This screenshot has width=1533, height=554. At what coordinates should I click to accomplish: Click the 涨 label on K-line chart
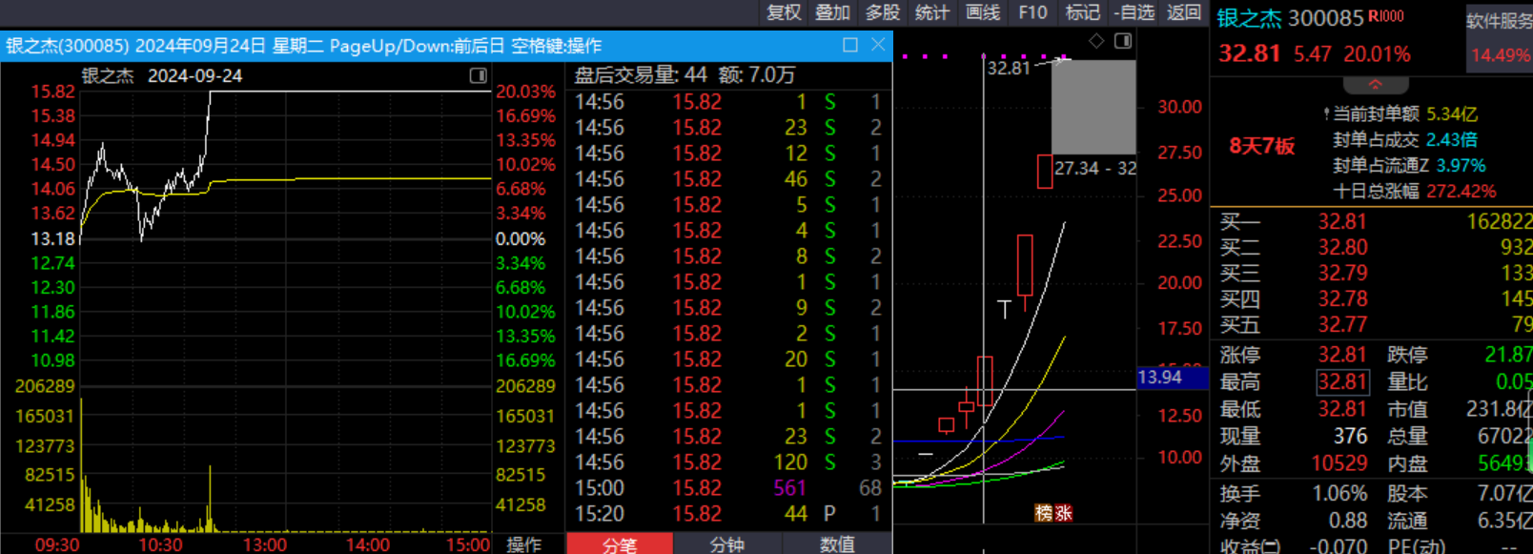click(x=1064, y=513)
